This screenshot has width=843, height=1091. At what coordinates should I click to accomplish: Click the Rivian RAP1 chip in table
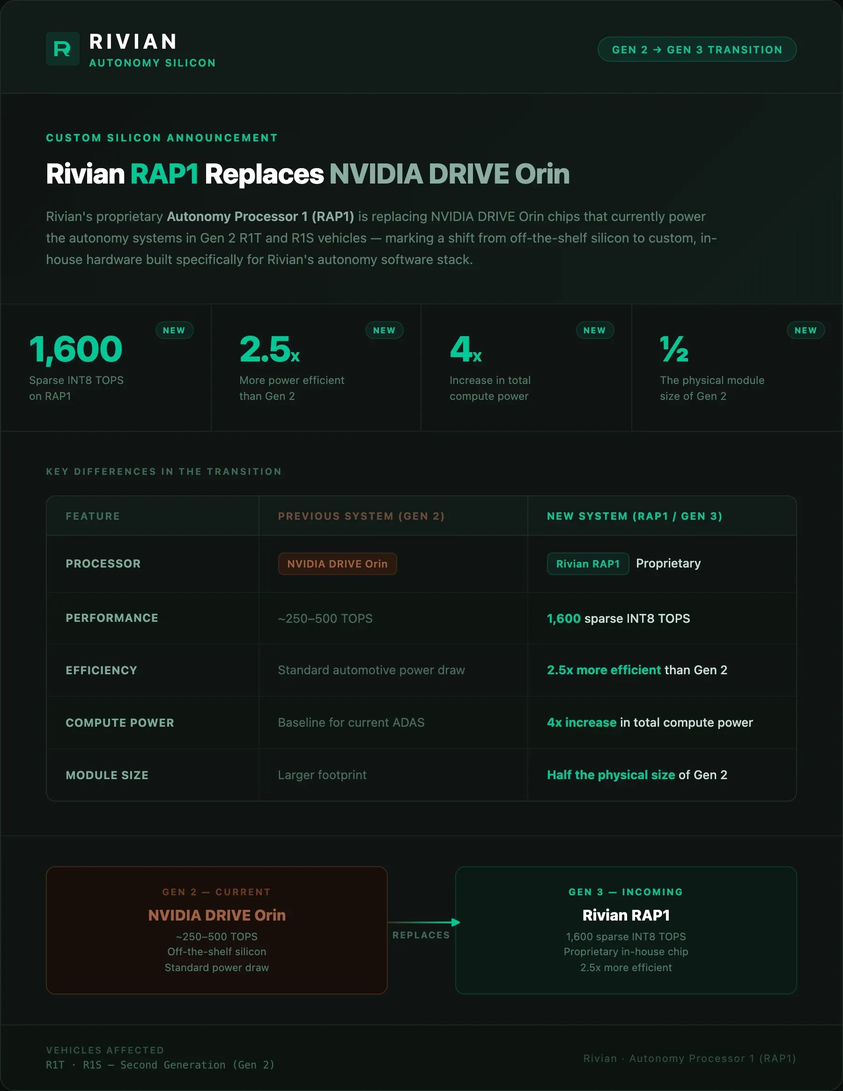pyautogui.click(x=588, y=563)
